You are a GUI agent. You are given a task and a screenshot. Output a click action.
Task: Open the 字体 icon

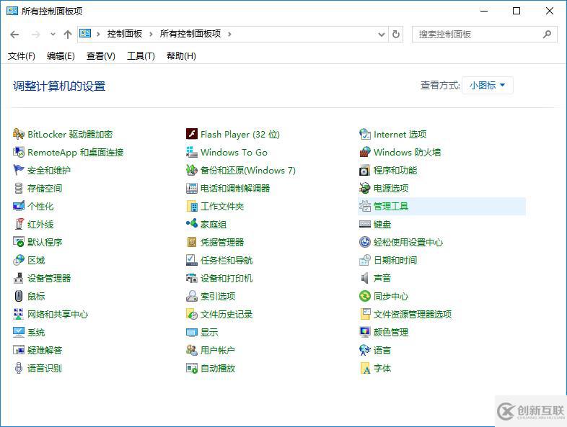pyautogui.click(x=365, y=369)
